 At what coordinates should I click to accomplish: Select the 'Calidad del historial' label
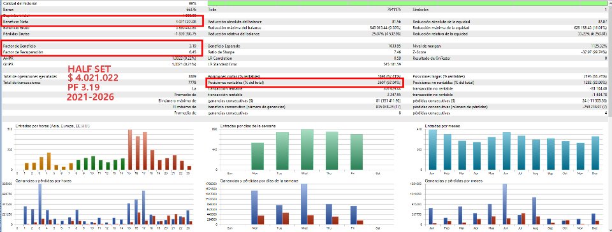coord(20,3)
